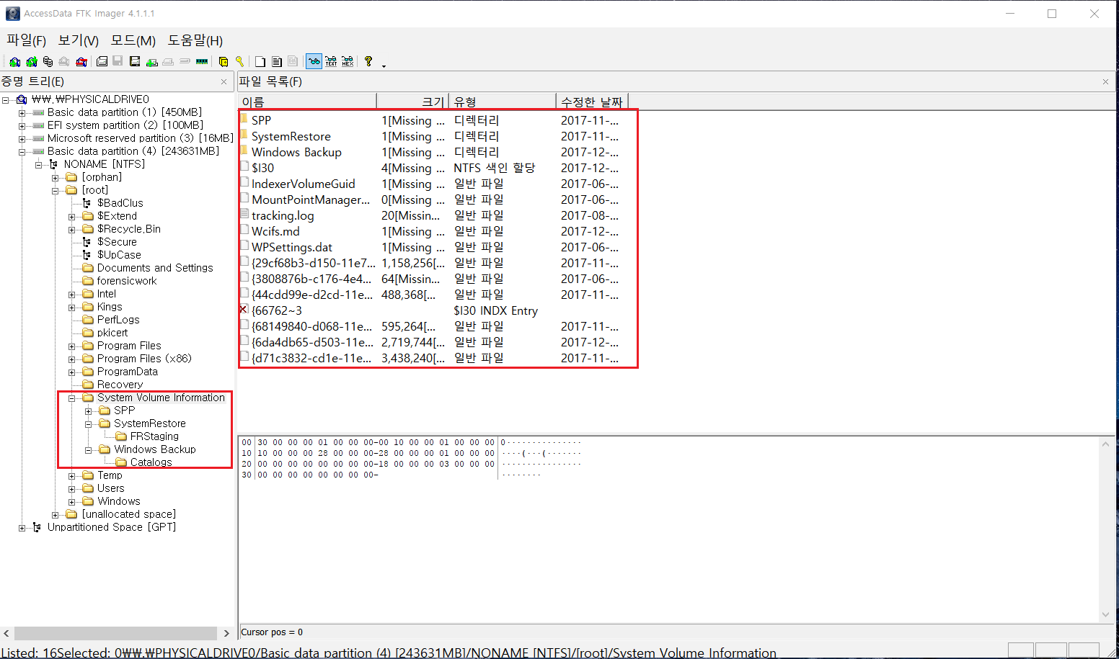The height and width of the screenshot is (659, 1119).
Task: Click the Add Evidence Item toolbar icon
Action: pyautogui.click(x=14, y=62)
